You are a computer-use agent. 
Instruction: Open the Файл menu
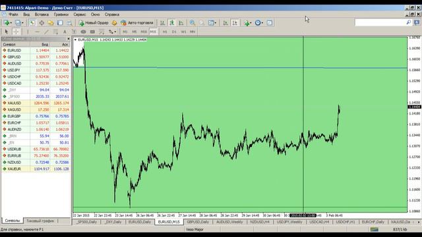(x=13, y=14)
